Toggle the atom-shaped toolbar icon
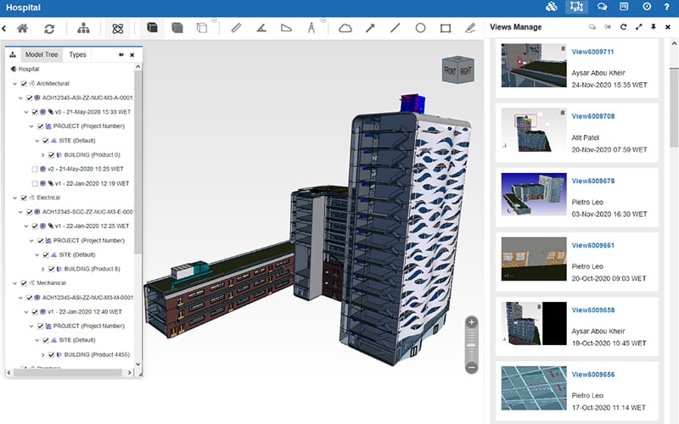The width and height of the screenshot is (679, 424). pos(117,29)
